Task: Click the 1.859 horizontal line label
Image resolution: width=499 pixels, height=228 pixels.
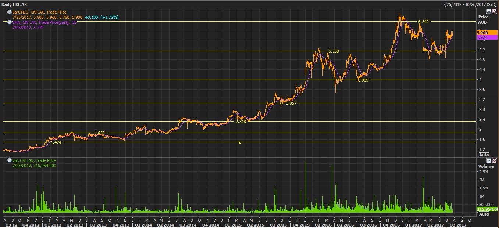Action: click(100, 133)
